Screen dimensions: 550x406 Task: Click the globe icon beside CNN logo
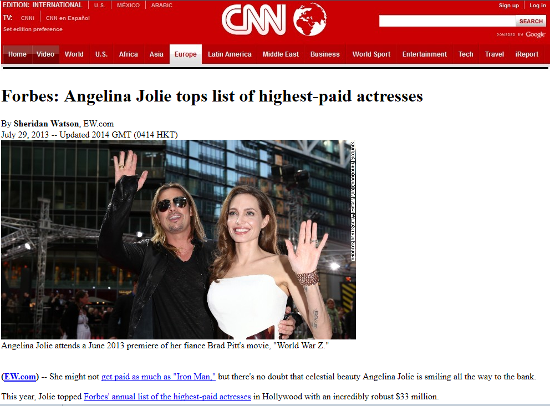(310, 19)
